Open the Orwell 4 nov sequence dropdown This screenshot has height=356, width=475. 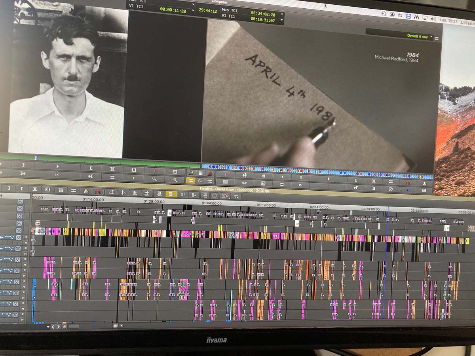(x=431, y=36)
